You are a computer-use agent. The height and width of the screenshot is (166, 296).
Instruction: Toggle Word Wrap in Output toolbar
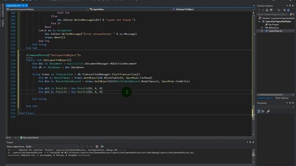coord(102,147)
